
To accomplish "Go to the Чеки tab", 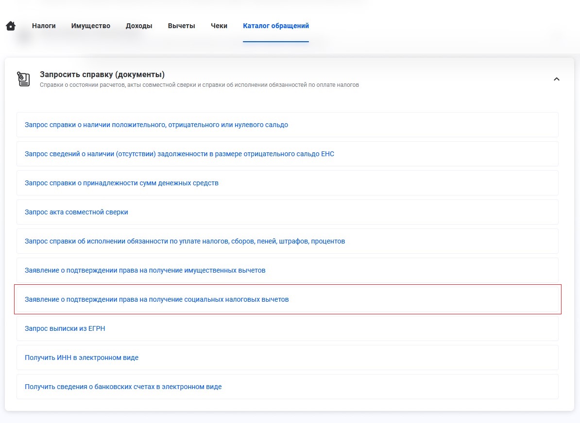I will point(219,26).
